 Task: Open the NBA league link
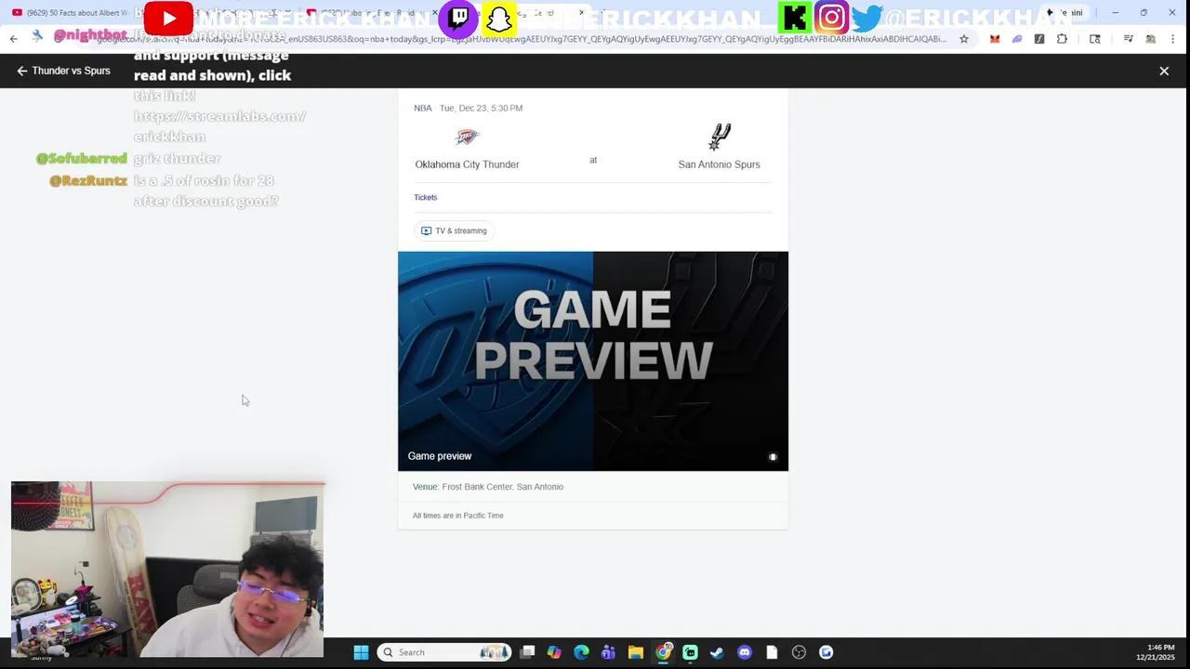point(423,108)
